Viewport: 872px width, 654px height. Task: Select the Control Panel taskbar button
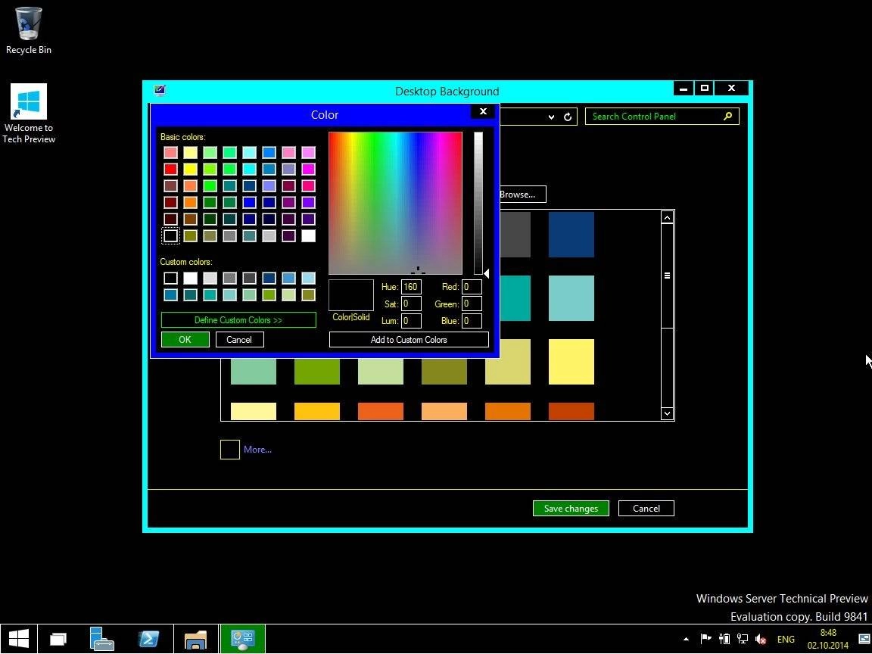(242, 639)
